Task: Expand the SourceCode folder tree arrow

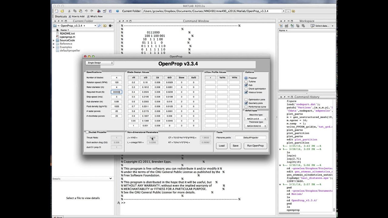Action: (54, 40)
